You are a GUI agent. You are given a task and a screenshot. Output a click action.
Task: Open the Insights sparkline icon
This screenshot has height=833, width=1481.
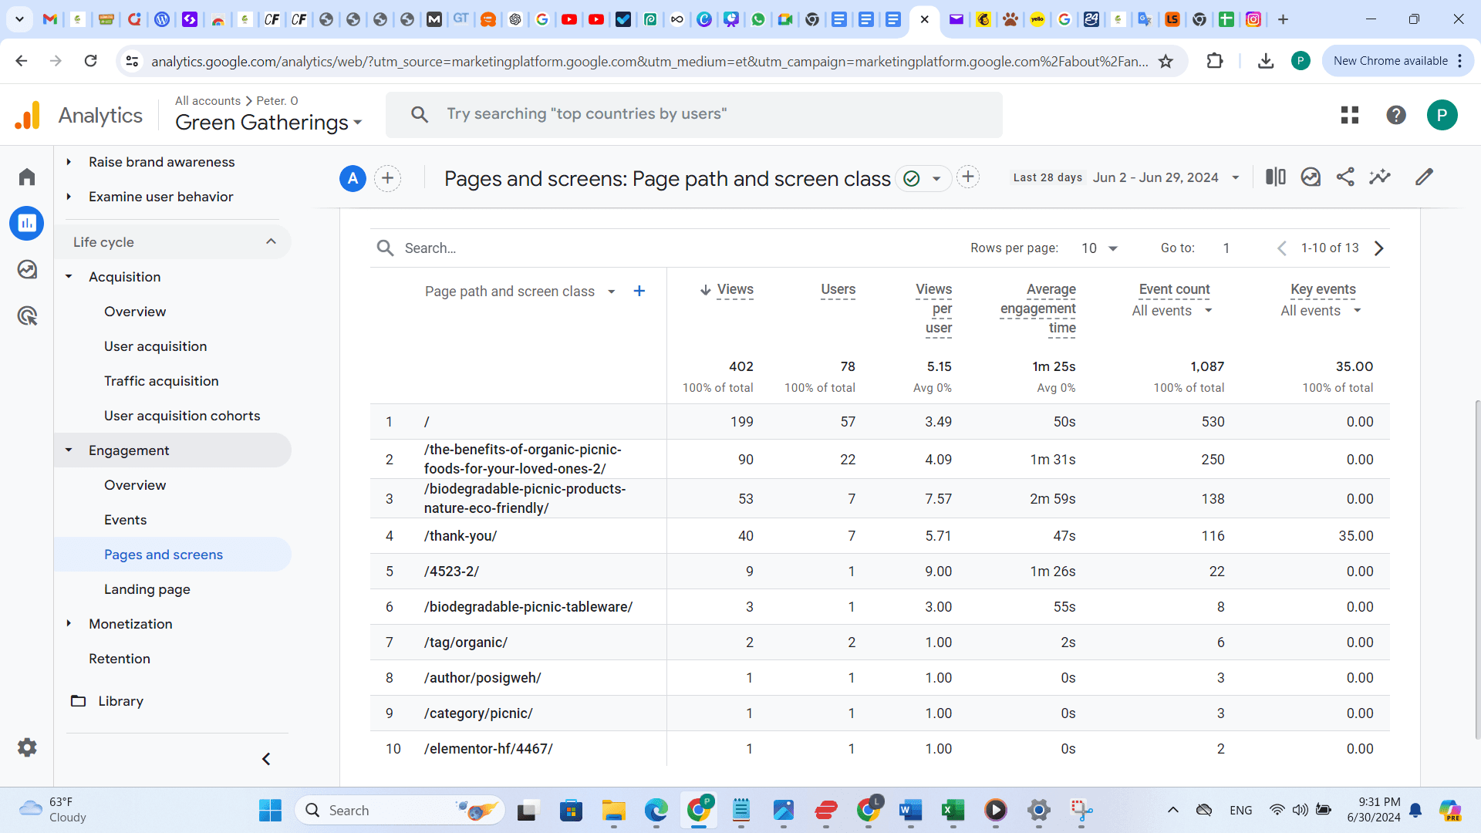click(1380, 177)
